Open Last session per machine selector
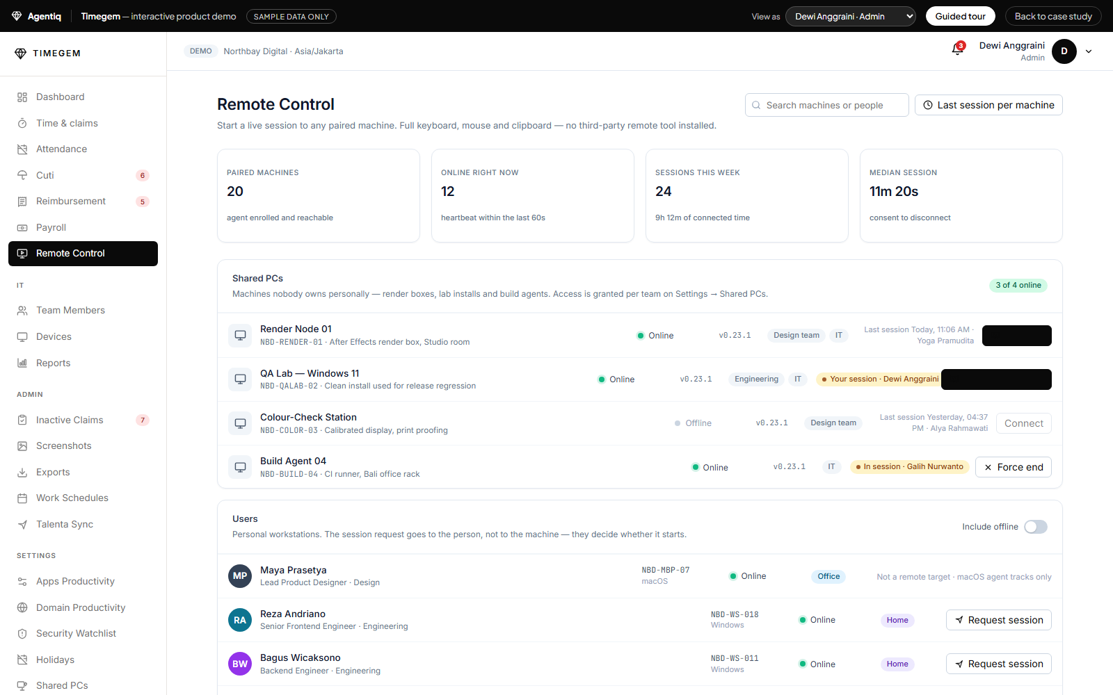 click(x=988, y=105)
